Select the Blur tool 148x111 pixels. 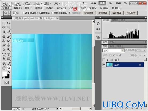click(4, 49)
